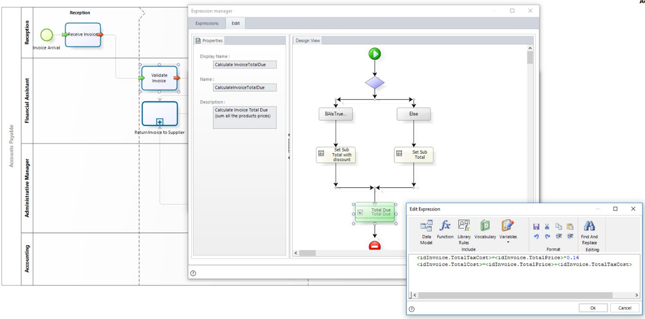Select Set Sub Total with discount node
This screenshot has height=319, width=645.
tap(336, 155)
